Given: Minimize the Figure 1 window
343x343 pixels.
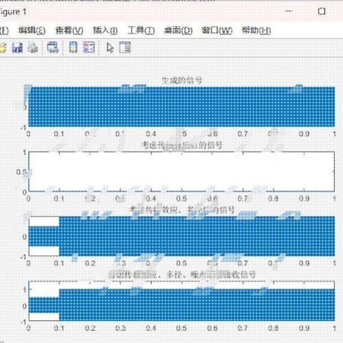Looking at the screenshot, I should tap(289, 11).
